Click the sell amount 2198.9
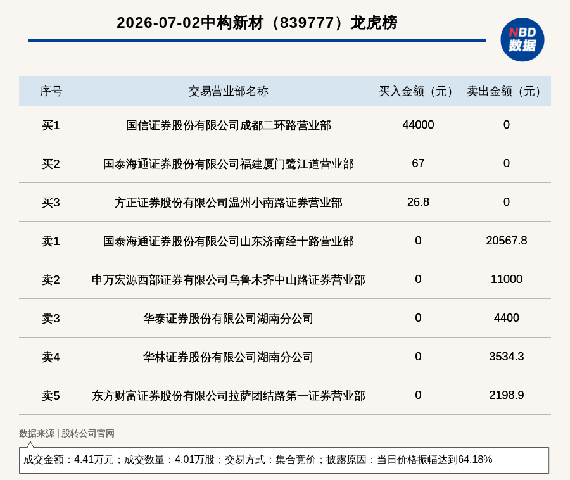The height and width of the screenshot is (480, 570). point(507,395)
